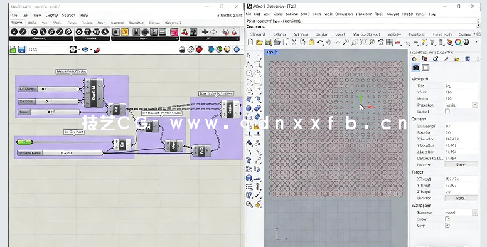Click the Place button beside target Location

[461, 198]
